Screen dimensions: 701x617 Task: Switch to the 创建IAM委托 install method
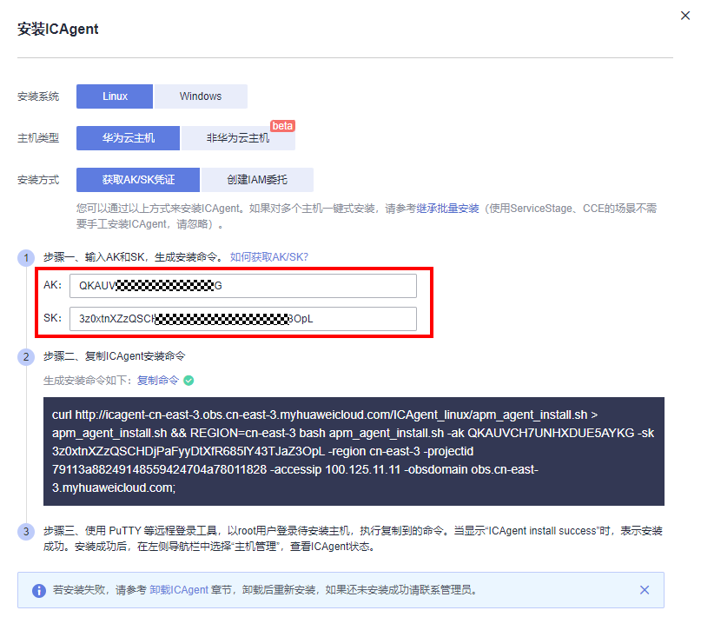[x=257, y=180]
